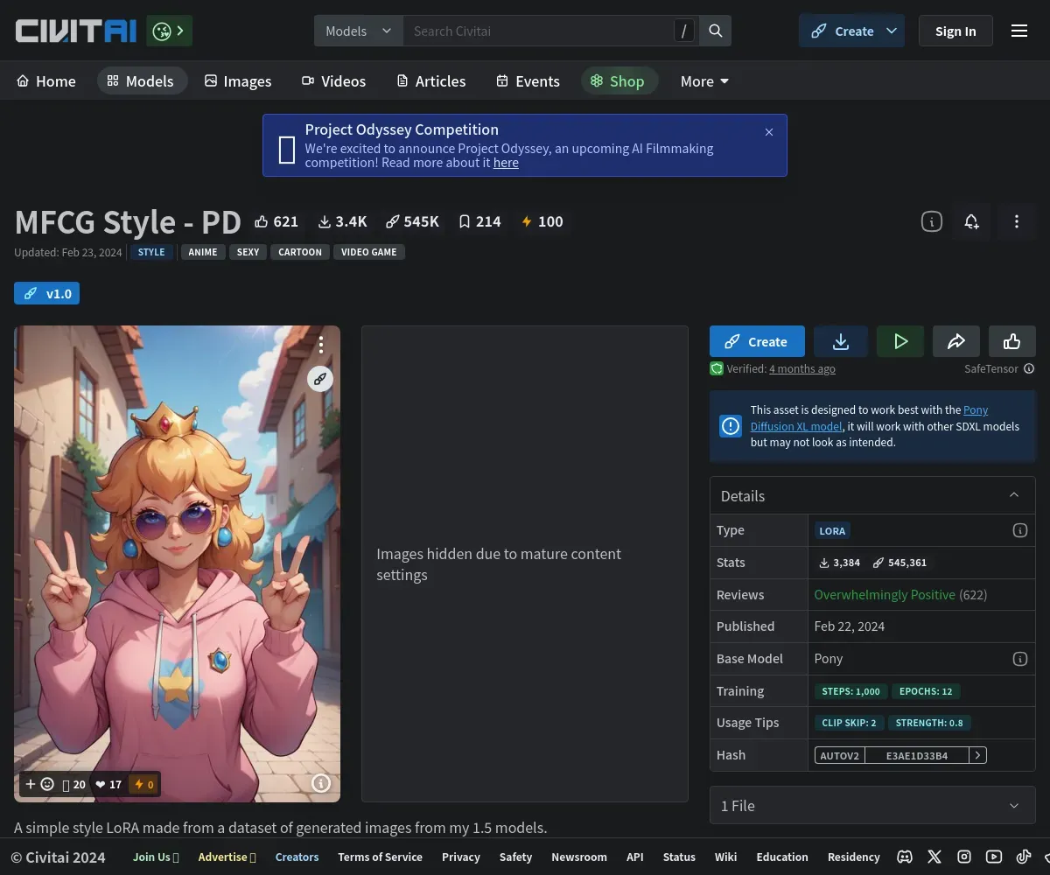This screenshot has width=1050, height=875.
Task: Click the remix brush icon on image
Action: pos(320,379)
